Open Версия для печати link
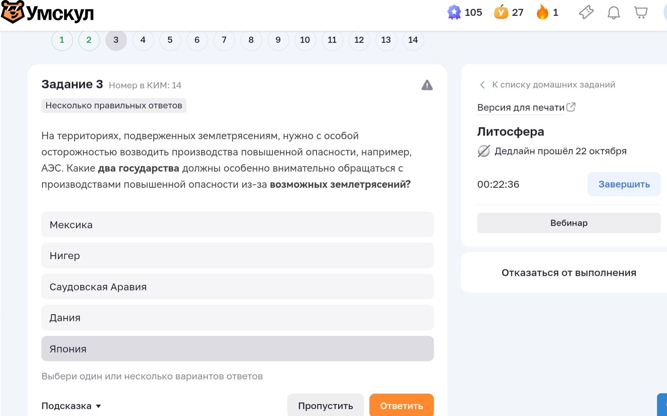This screenshot has height=416, width=667. point(521,107)
